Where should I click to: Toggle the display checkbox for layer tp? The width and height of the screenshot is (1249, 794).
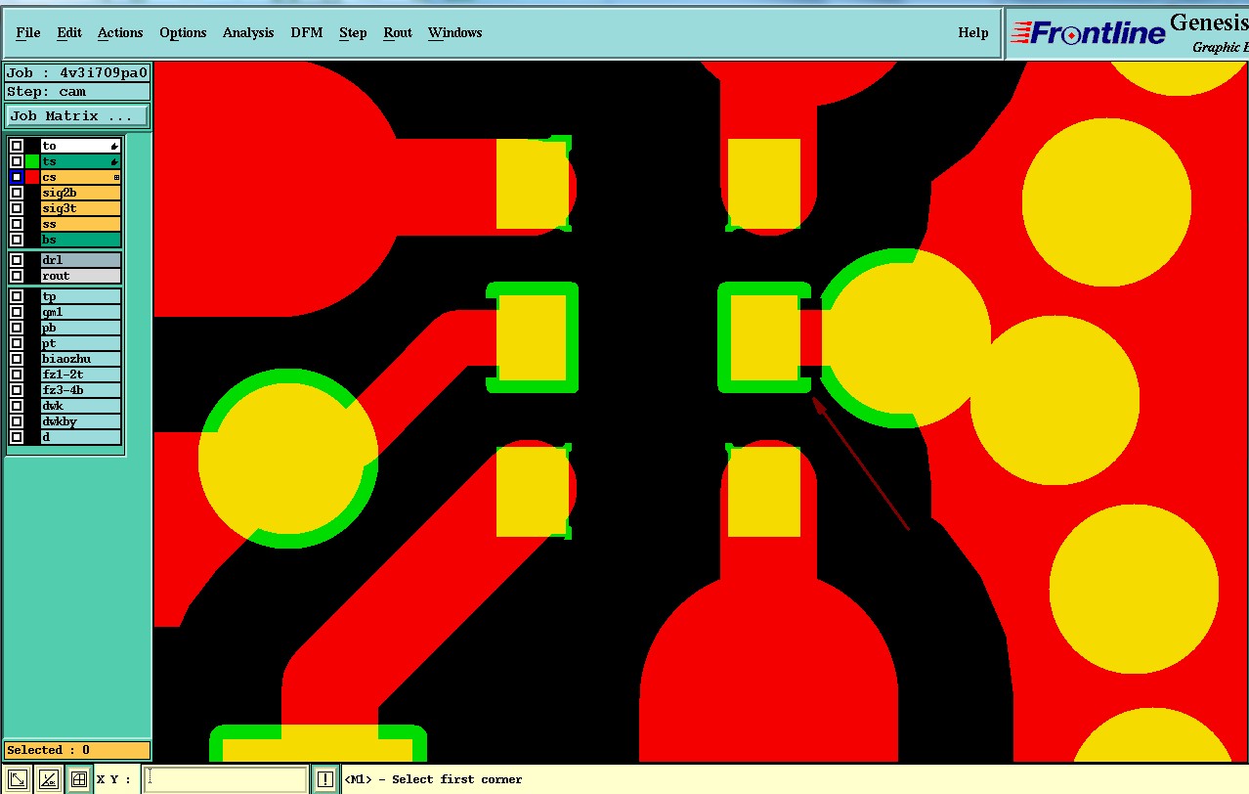[17, 296]
